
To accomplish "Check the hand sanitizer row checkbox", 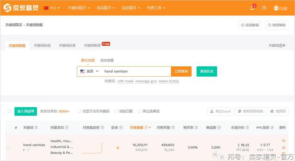I will click(9, 147).
